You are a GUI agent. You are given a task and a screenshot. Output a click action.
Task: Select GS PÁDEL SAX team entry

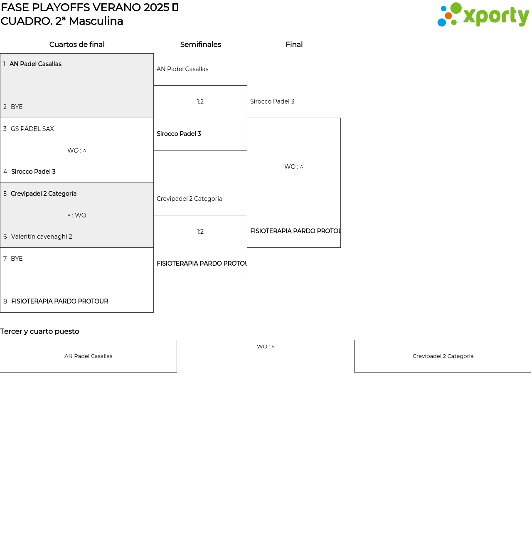point(32,129)
